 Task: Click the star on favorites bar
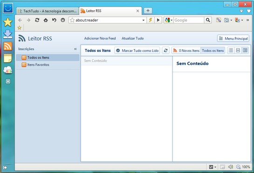click(20, 28)
